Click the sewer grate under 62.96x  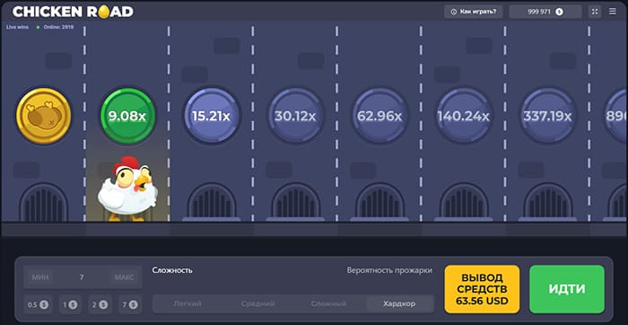[379, 202]
